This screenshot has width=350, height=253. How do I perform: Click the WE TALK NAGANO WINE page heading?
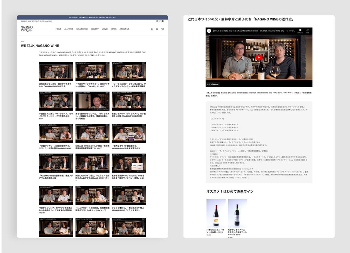40,46
